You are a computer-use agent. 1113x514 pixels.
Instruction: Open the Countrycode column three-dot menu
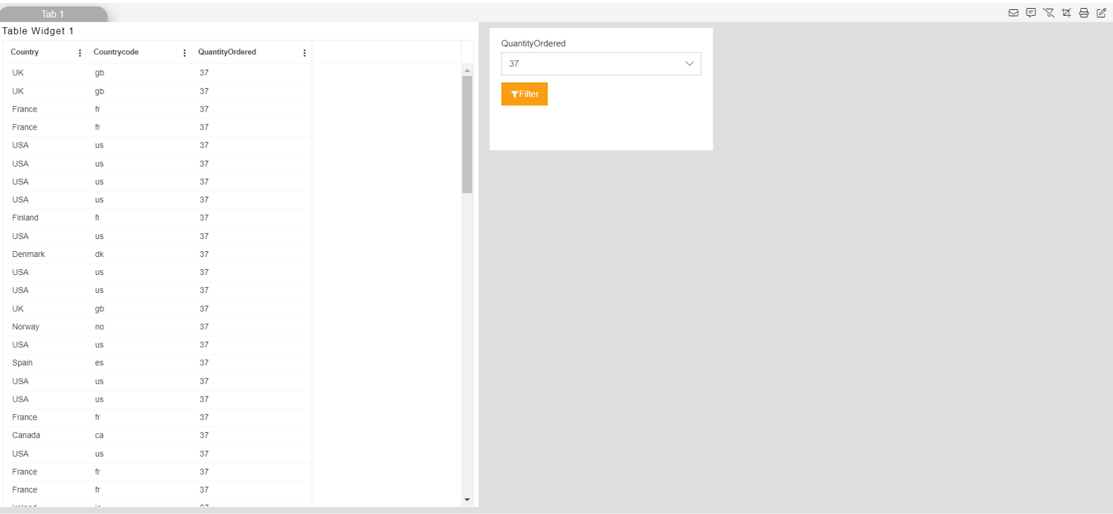point(185,53)
